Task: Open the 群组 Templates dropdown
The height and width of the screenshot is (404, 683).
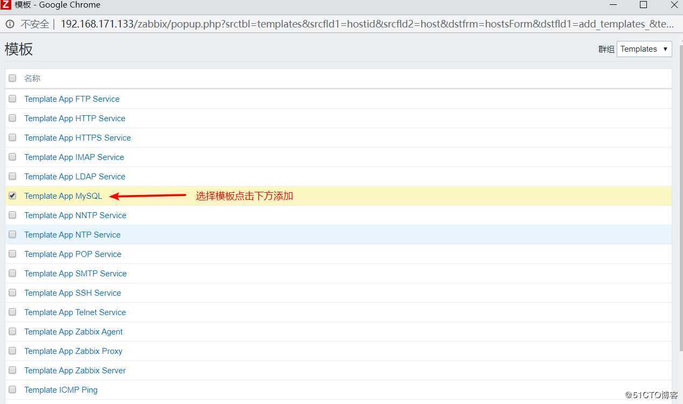Action: [644, 49]
